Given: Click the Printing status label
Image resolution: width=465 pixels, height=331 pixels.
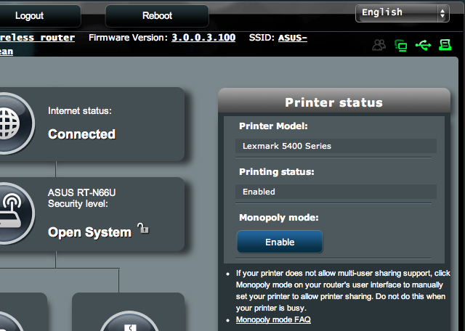Looking at the screenshot, I should pos(277,172).
